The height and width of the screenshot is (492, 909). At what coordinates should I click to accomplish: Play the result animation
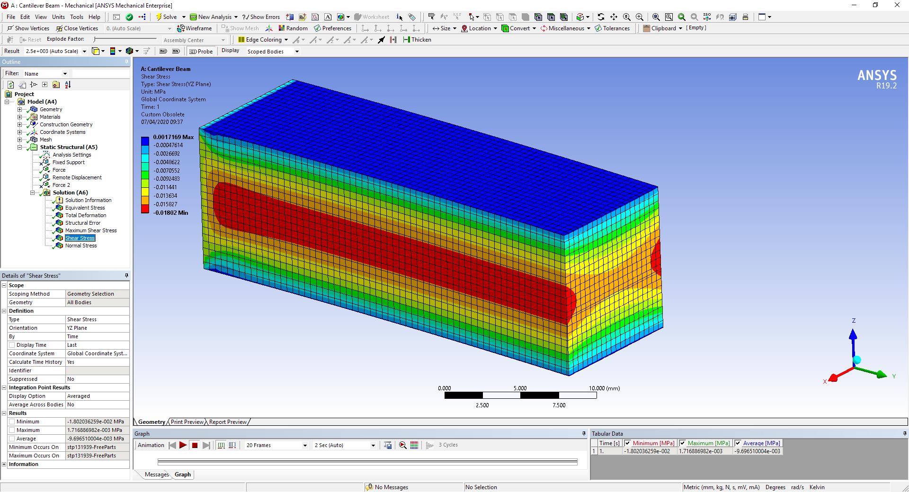183,445
